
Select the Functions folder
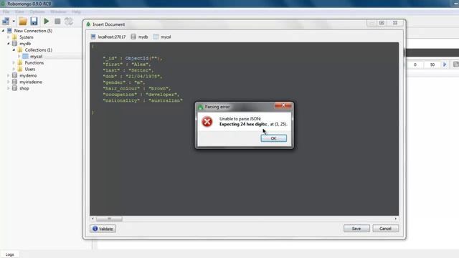click(34, 62)
